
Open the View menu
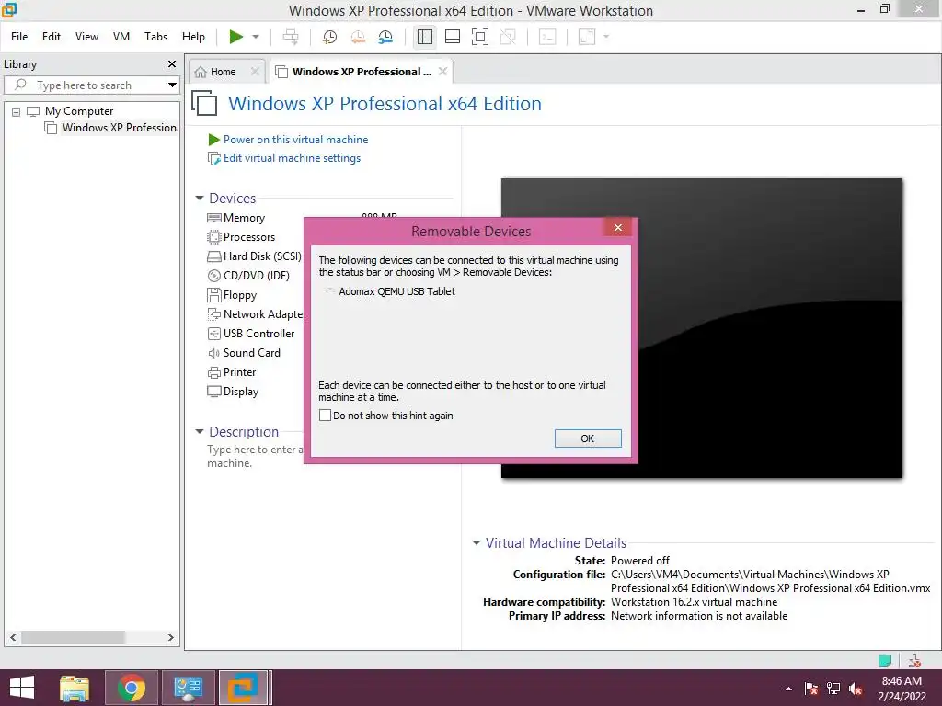(86, 37)
